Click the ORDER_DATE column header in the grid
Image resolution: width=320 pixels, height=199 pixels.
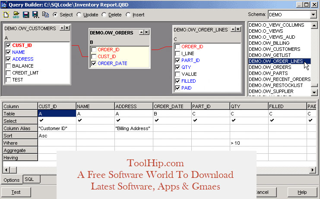click(x=172, y=106)
